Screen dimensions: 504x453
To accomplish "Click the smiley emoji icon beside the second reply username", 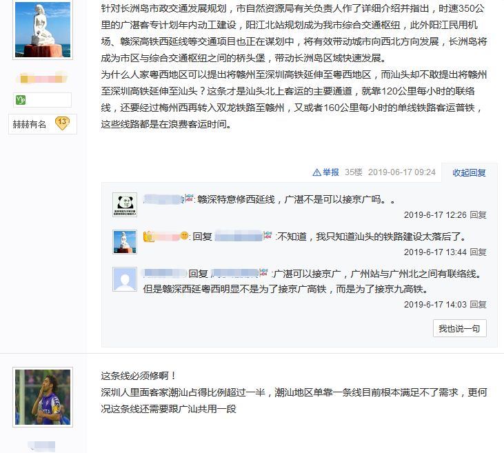I will (184, 236).
